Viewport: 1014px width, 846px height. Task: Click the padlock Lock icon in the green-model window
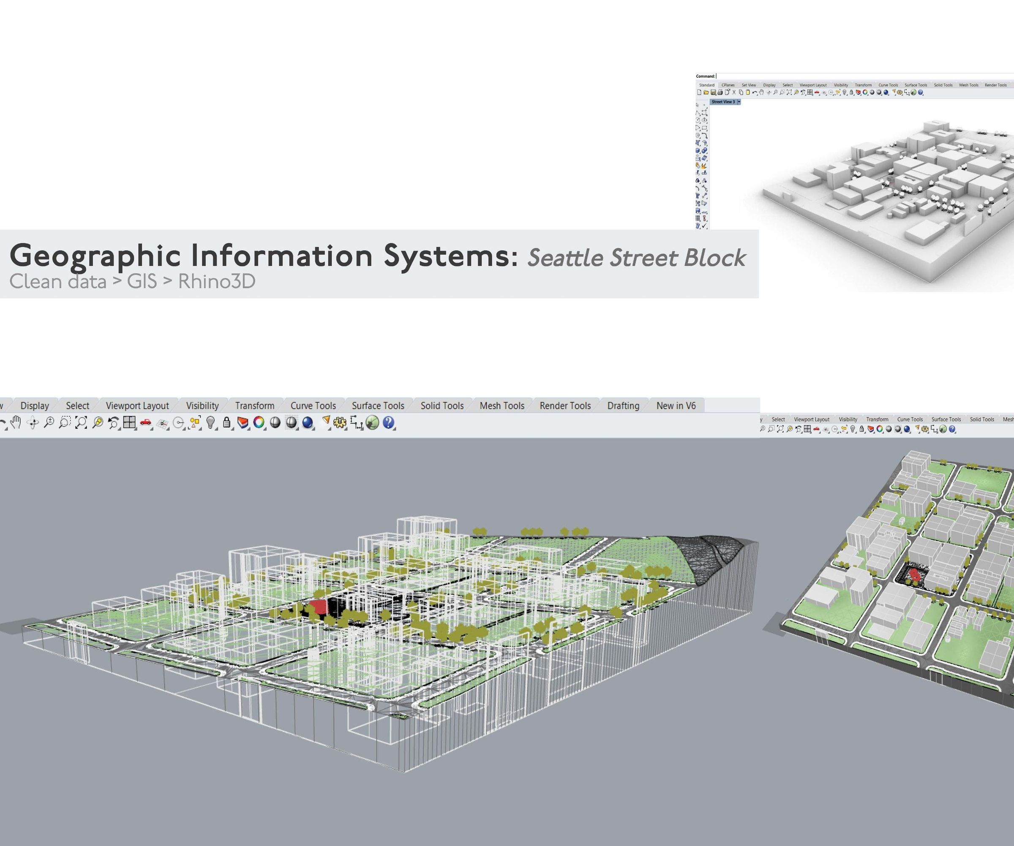(x=862, y=429)
